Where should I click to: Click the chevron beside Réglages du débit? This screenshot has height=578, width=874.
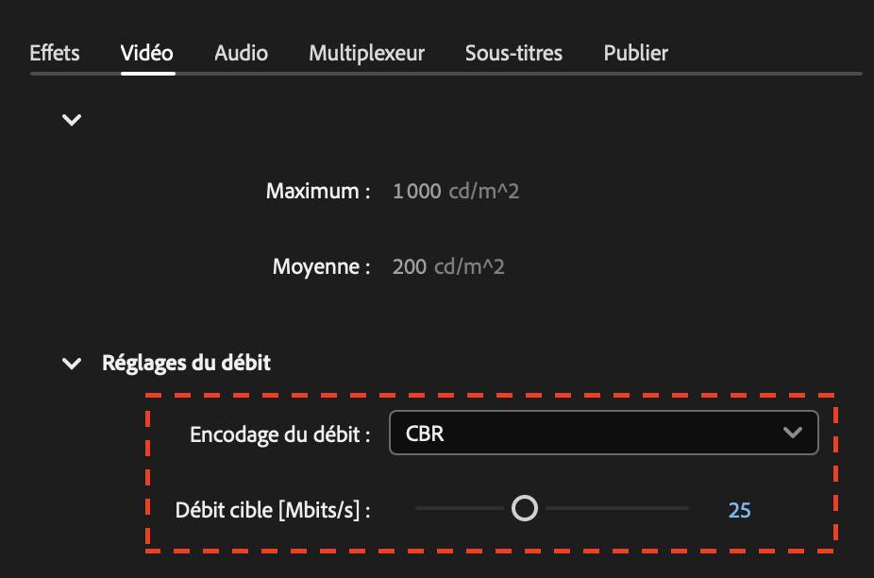click(71, 363)
